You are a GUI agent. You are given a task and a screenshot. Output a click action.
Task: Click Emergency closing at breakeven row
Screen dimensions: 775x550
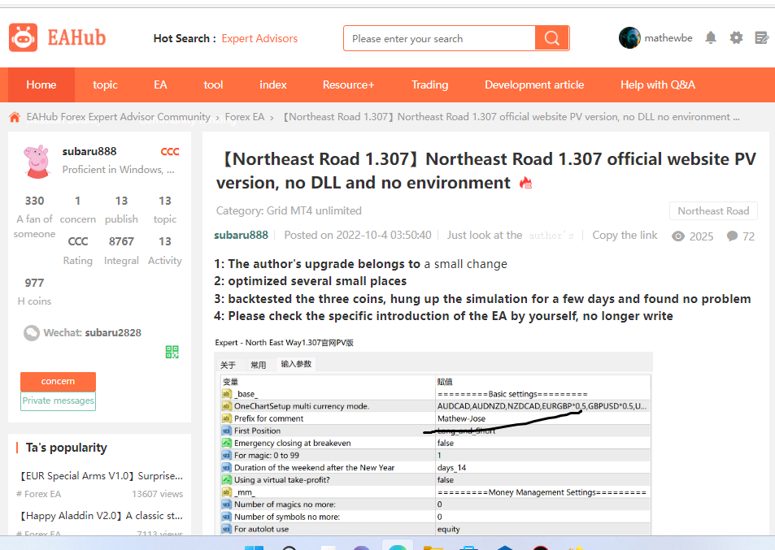435,444
